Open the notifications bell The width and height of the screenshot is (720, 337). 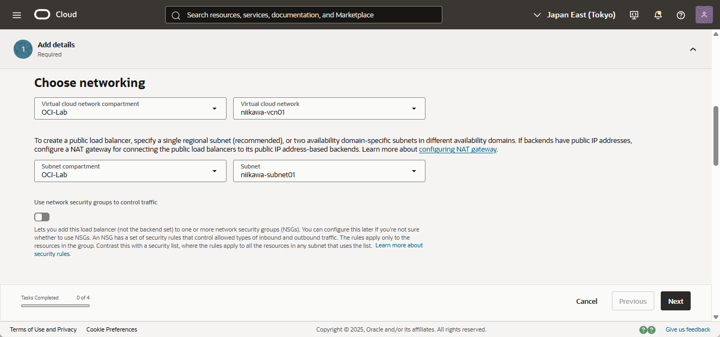click(658, 15)
